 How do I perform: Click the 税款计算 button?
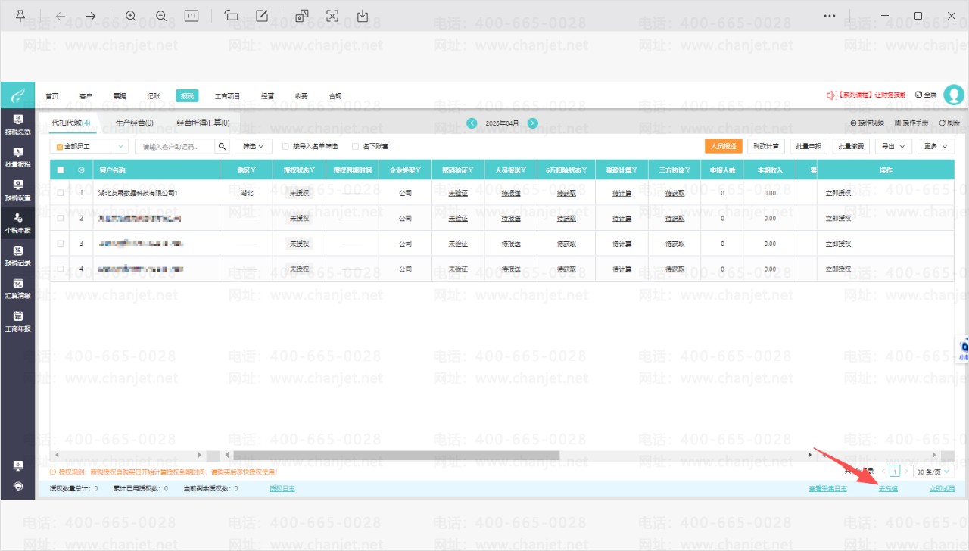pos(766,146)
